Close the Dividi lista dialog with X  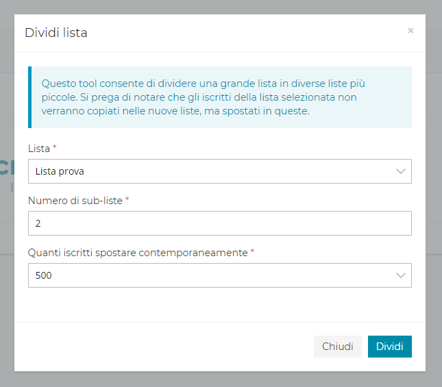tap(410, 31)
